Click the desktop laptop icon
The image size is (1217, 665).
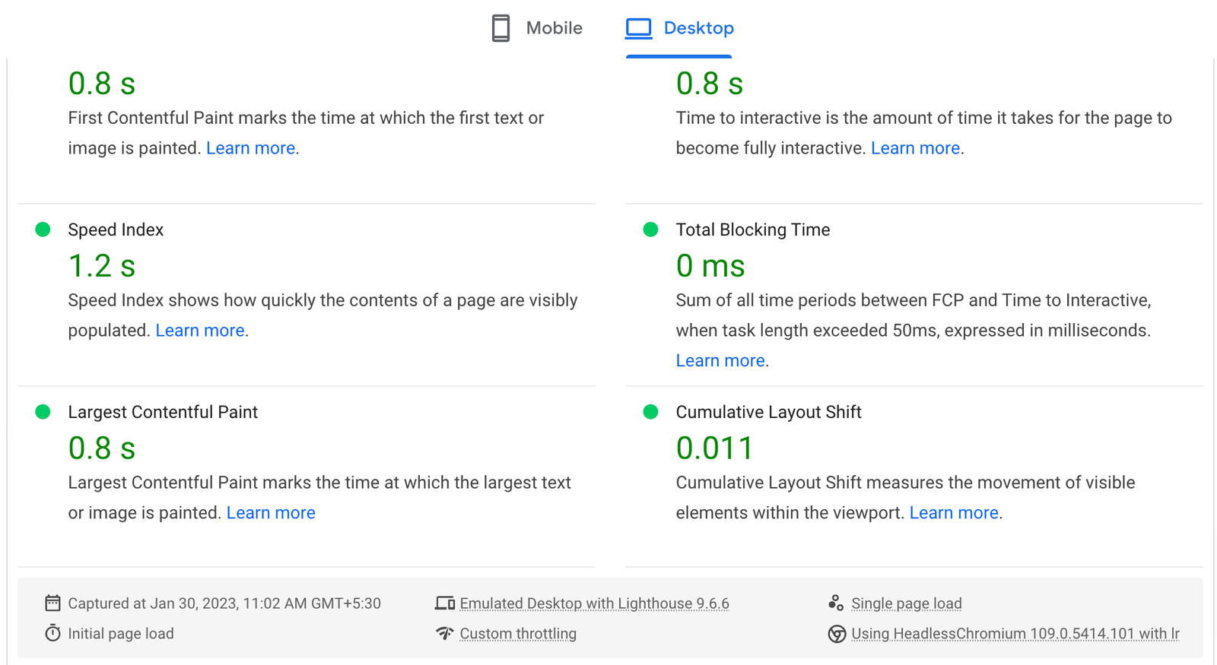coord(638,28)
